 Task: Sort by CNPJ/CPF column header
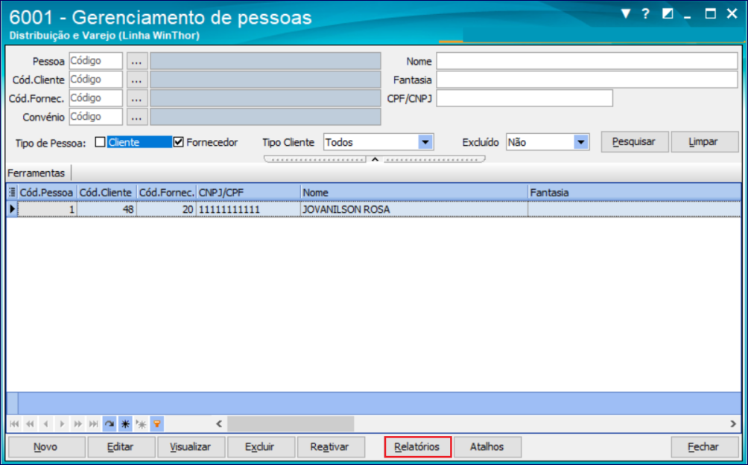tap(248, 193)
